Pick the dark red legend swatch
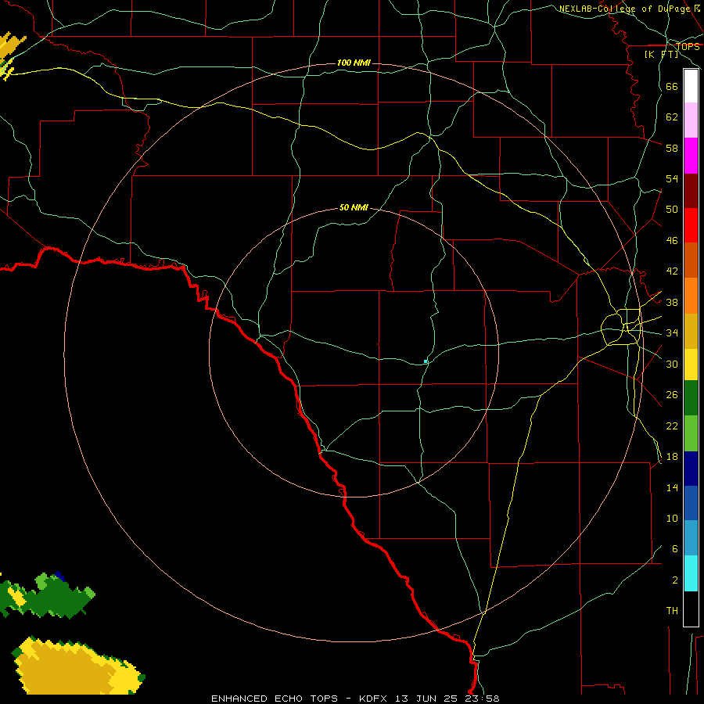 click(x=691, y=191)
